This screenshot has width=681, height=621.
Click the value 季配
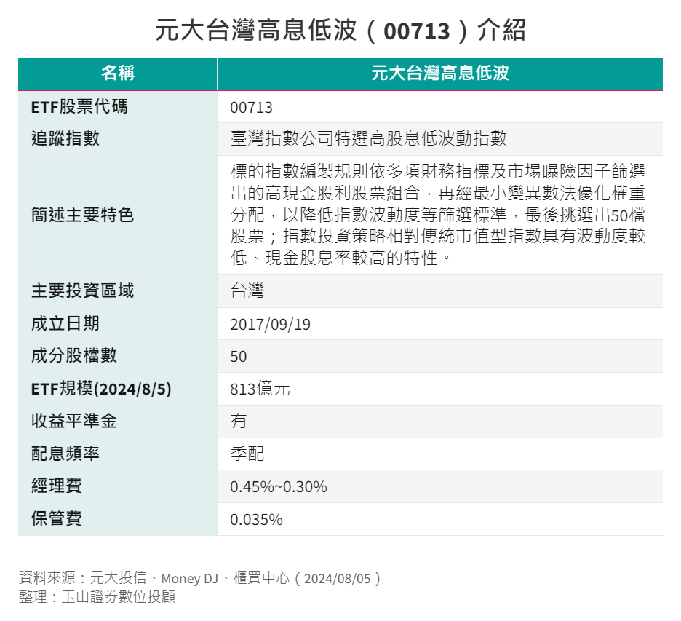(x=247, y=454)
